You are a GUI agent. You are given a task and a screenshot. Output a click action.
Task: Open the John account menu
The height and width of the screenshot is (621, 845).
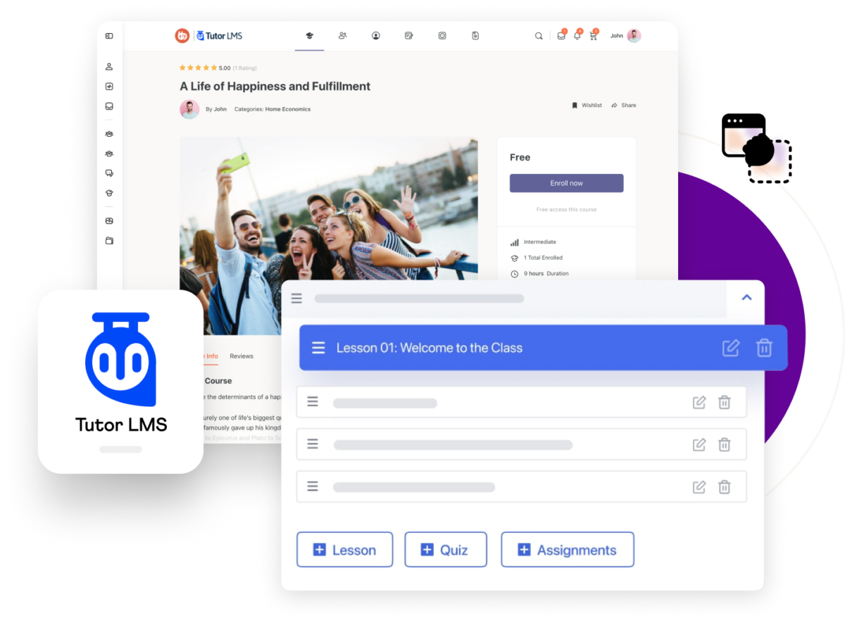(622, 35)
